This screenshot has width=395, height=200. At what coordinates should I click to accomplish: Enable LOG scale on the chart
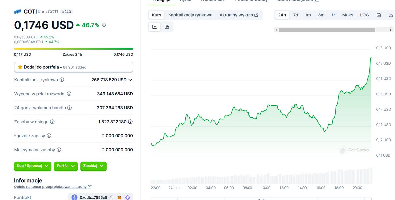click(364, 15)
